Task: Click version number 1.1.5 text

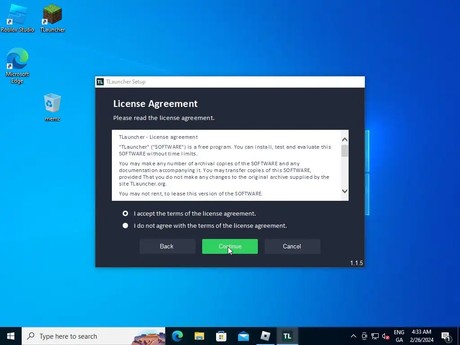Action: click(x=356, y=263)
